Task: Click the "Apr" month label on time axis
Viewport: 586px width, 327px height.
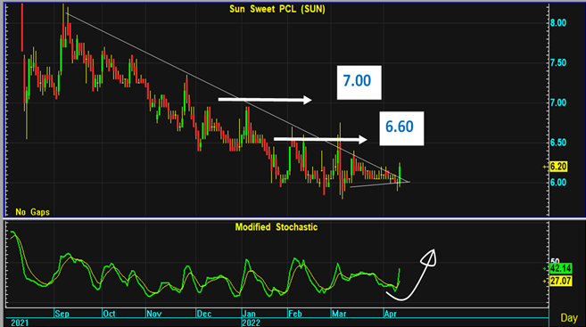Action: (390, 314)
